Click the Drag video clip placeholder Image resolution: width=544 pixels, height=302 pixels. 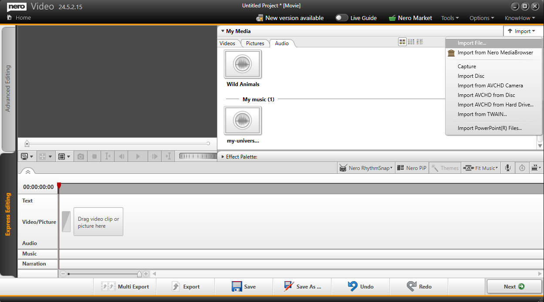[x=98, y=222]
